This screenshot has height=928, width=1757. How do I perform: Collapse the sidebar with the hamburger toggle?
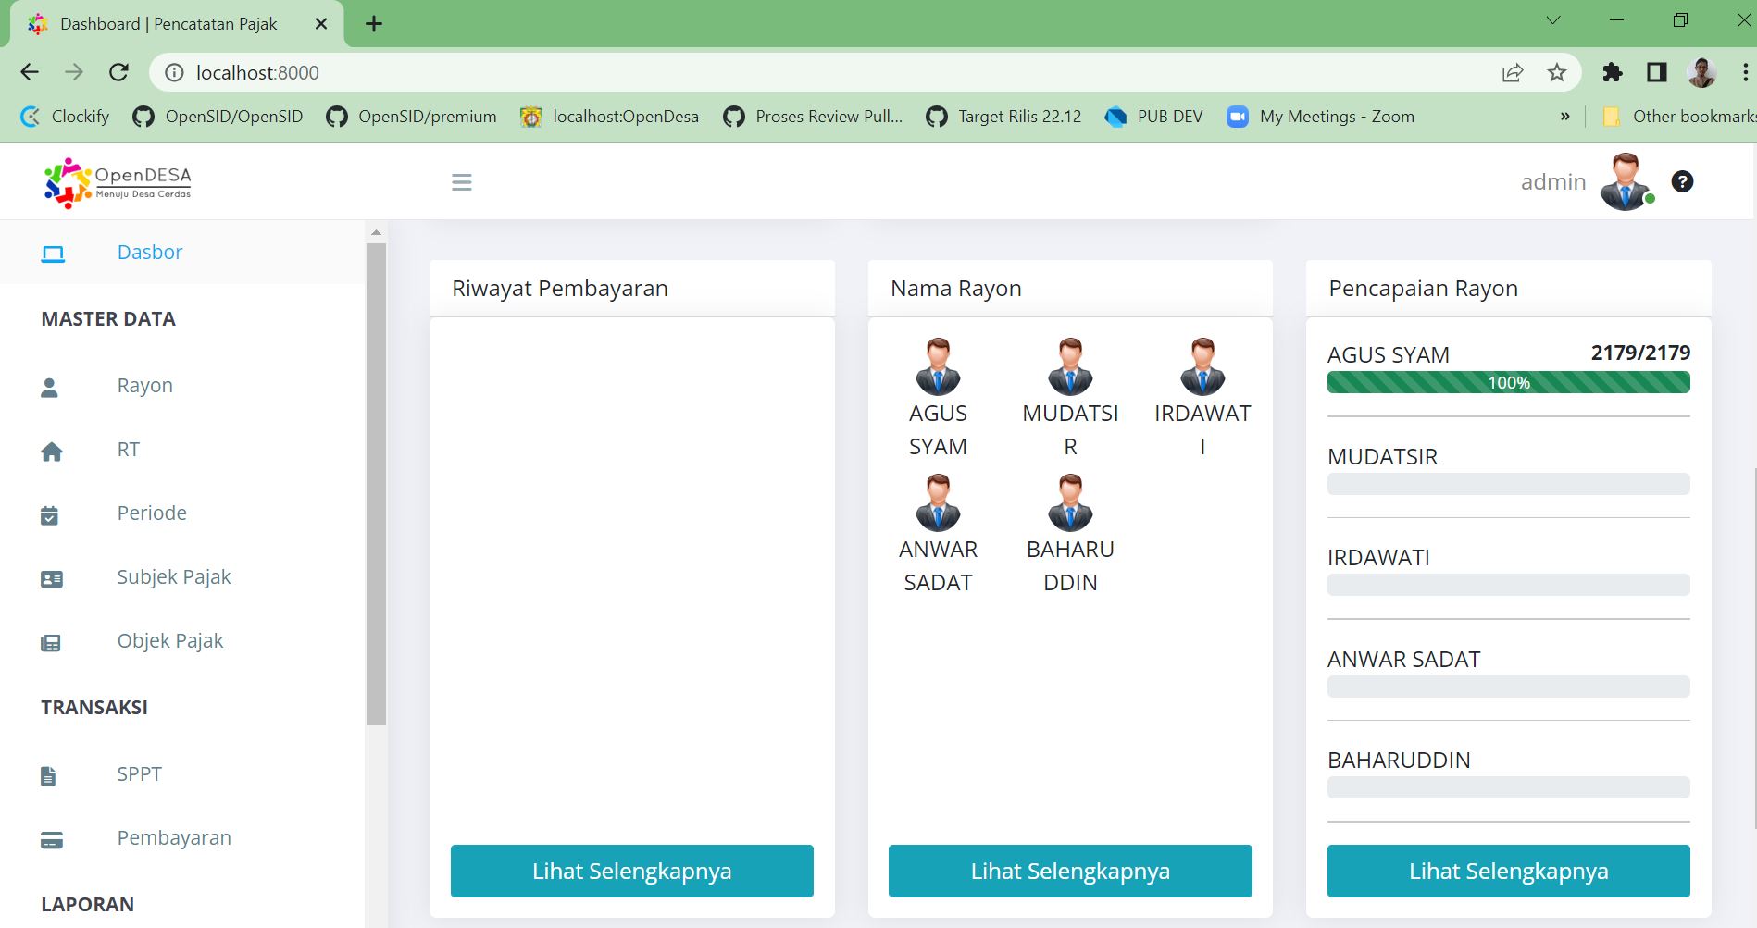tap(461, 182)
